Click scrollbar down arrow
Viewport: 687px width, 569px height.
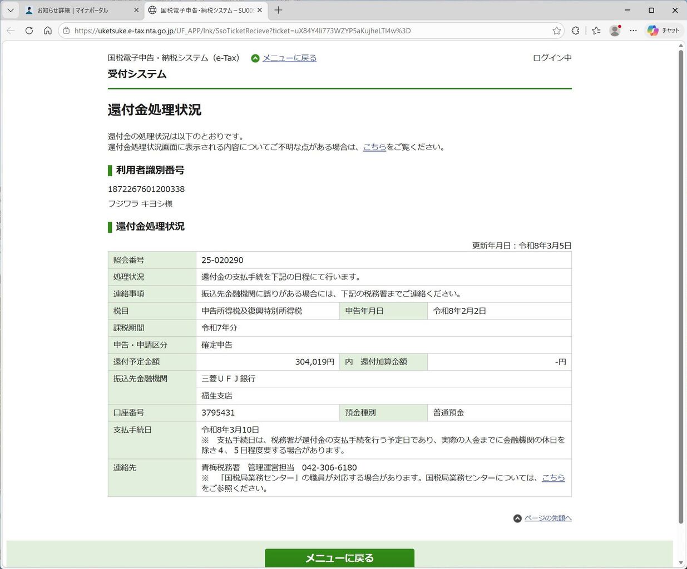[680, 563]
